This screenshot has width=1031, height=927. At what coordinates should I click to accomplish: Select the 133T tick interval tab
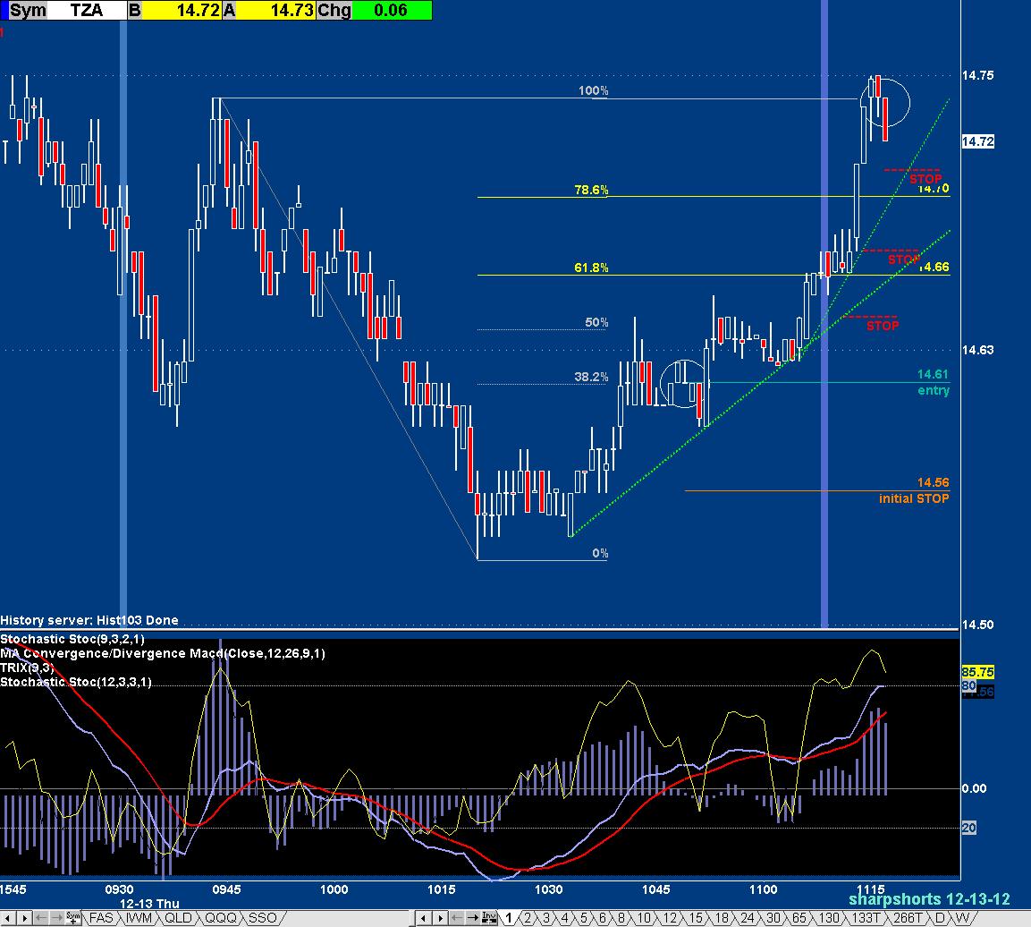[866, 917]
